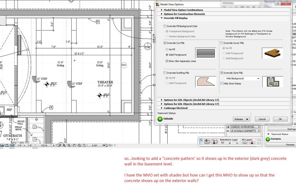This screenshot has height=192, width=296.
Task: Expand first Options for GDL Objects section
Action: [161, 100]
